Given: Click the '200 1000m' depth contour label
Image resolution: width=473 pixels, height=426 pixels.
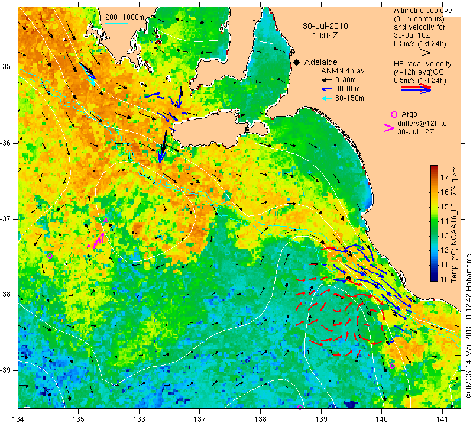Looking at the screenshot, I should coord(125,17).
